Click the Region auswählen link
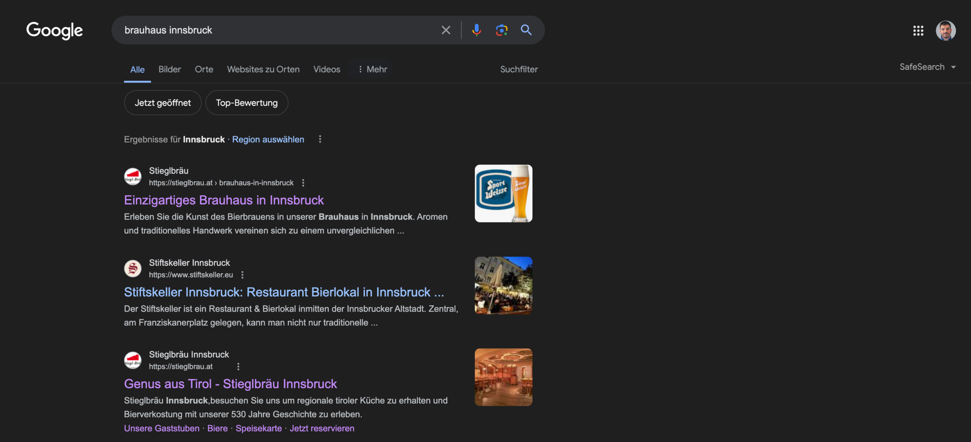The height and width of the screenshot is (442, 971). pyautogui.click(x=268, y=139)
